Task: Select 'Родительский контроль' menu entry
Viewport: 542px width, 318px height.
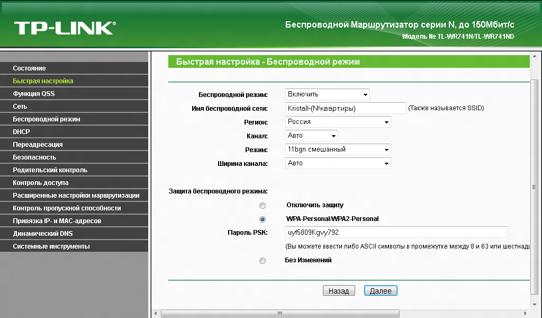Action: (x=50, y=170)
